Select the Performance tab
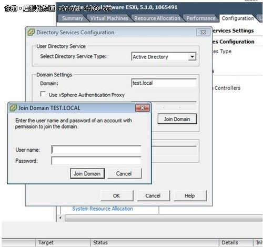263x247 pixels. point(201,18)
